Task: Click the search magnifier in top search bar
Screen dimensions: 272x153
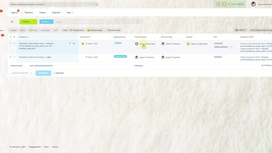Action: coord(96,4)
